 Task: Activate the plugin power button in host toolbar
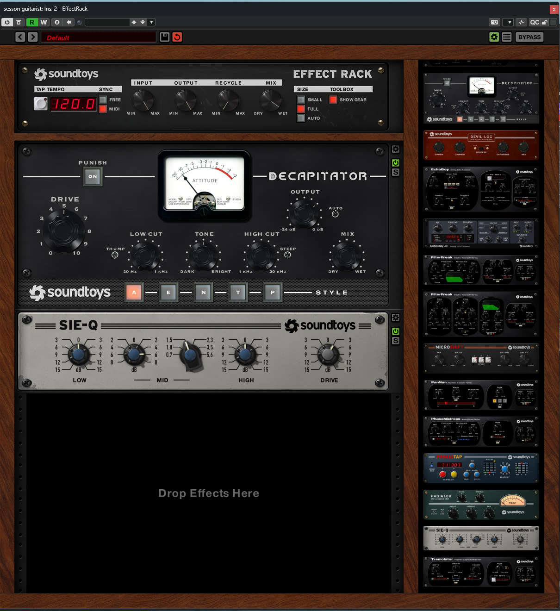coord(7,22)
